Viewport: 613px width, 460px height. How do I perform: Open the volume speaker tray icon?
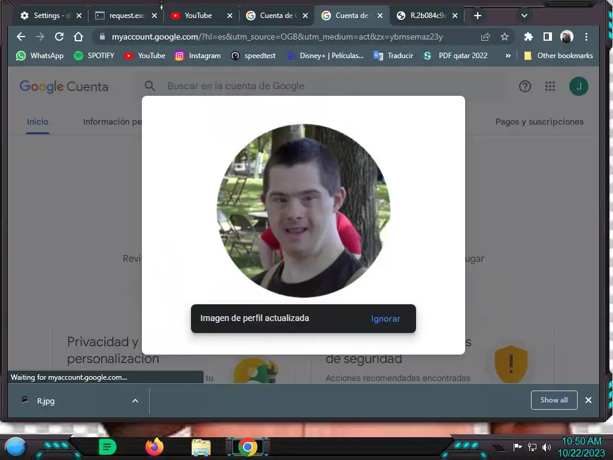(x=546, y=447)
